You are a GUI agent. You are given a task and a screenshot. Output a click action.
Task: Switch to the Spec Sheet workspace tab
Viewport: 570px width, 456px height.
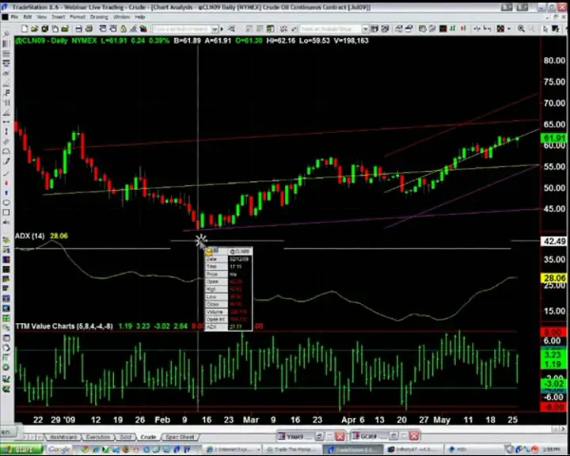(x=180, y=437)
